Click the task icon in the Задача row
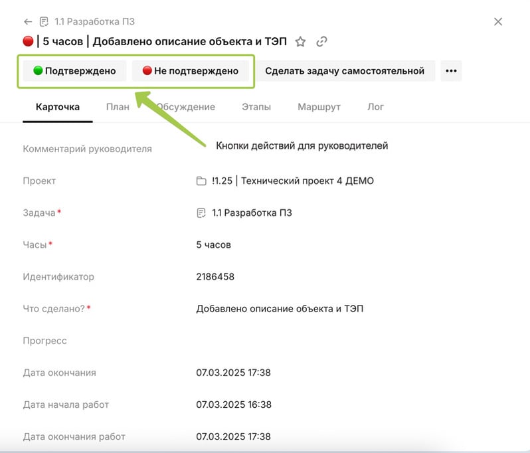Viewport: 530px width, 453px height. pos(201,213)
